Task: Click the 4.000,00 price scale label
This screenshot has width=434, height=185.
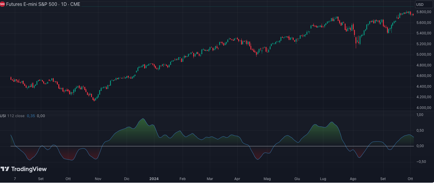Action: (x=424, y=108)
